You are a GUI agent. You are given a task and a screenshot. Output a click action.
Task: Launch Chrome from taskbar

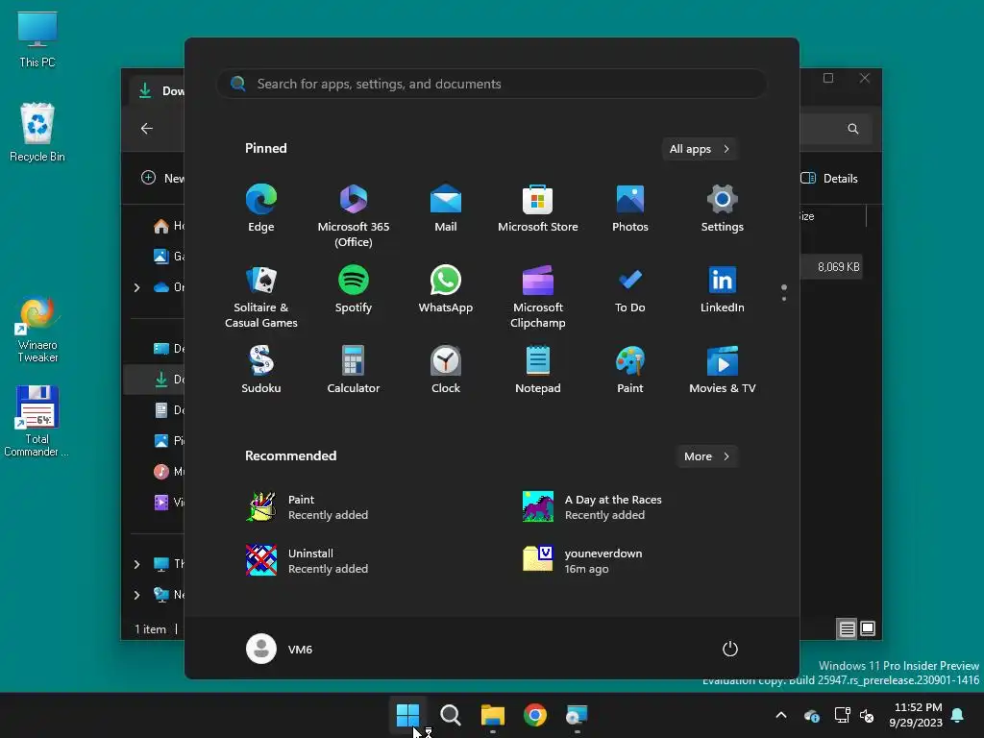coord(534,715)
